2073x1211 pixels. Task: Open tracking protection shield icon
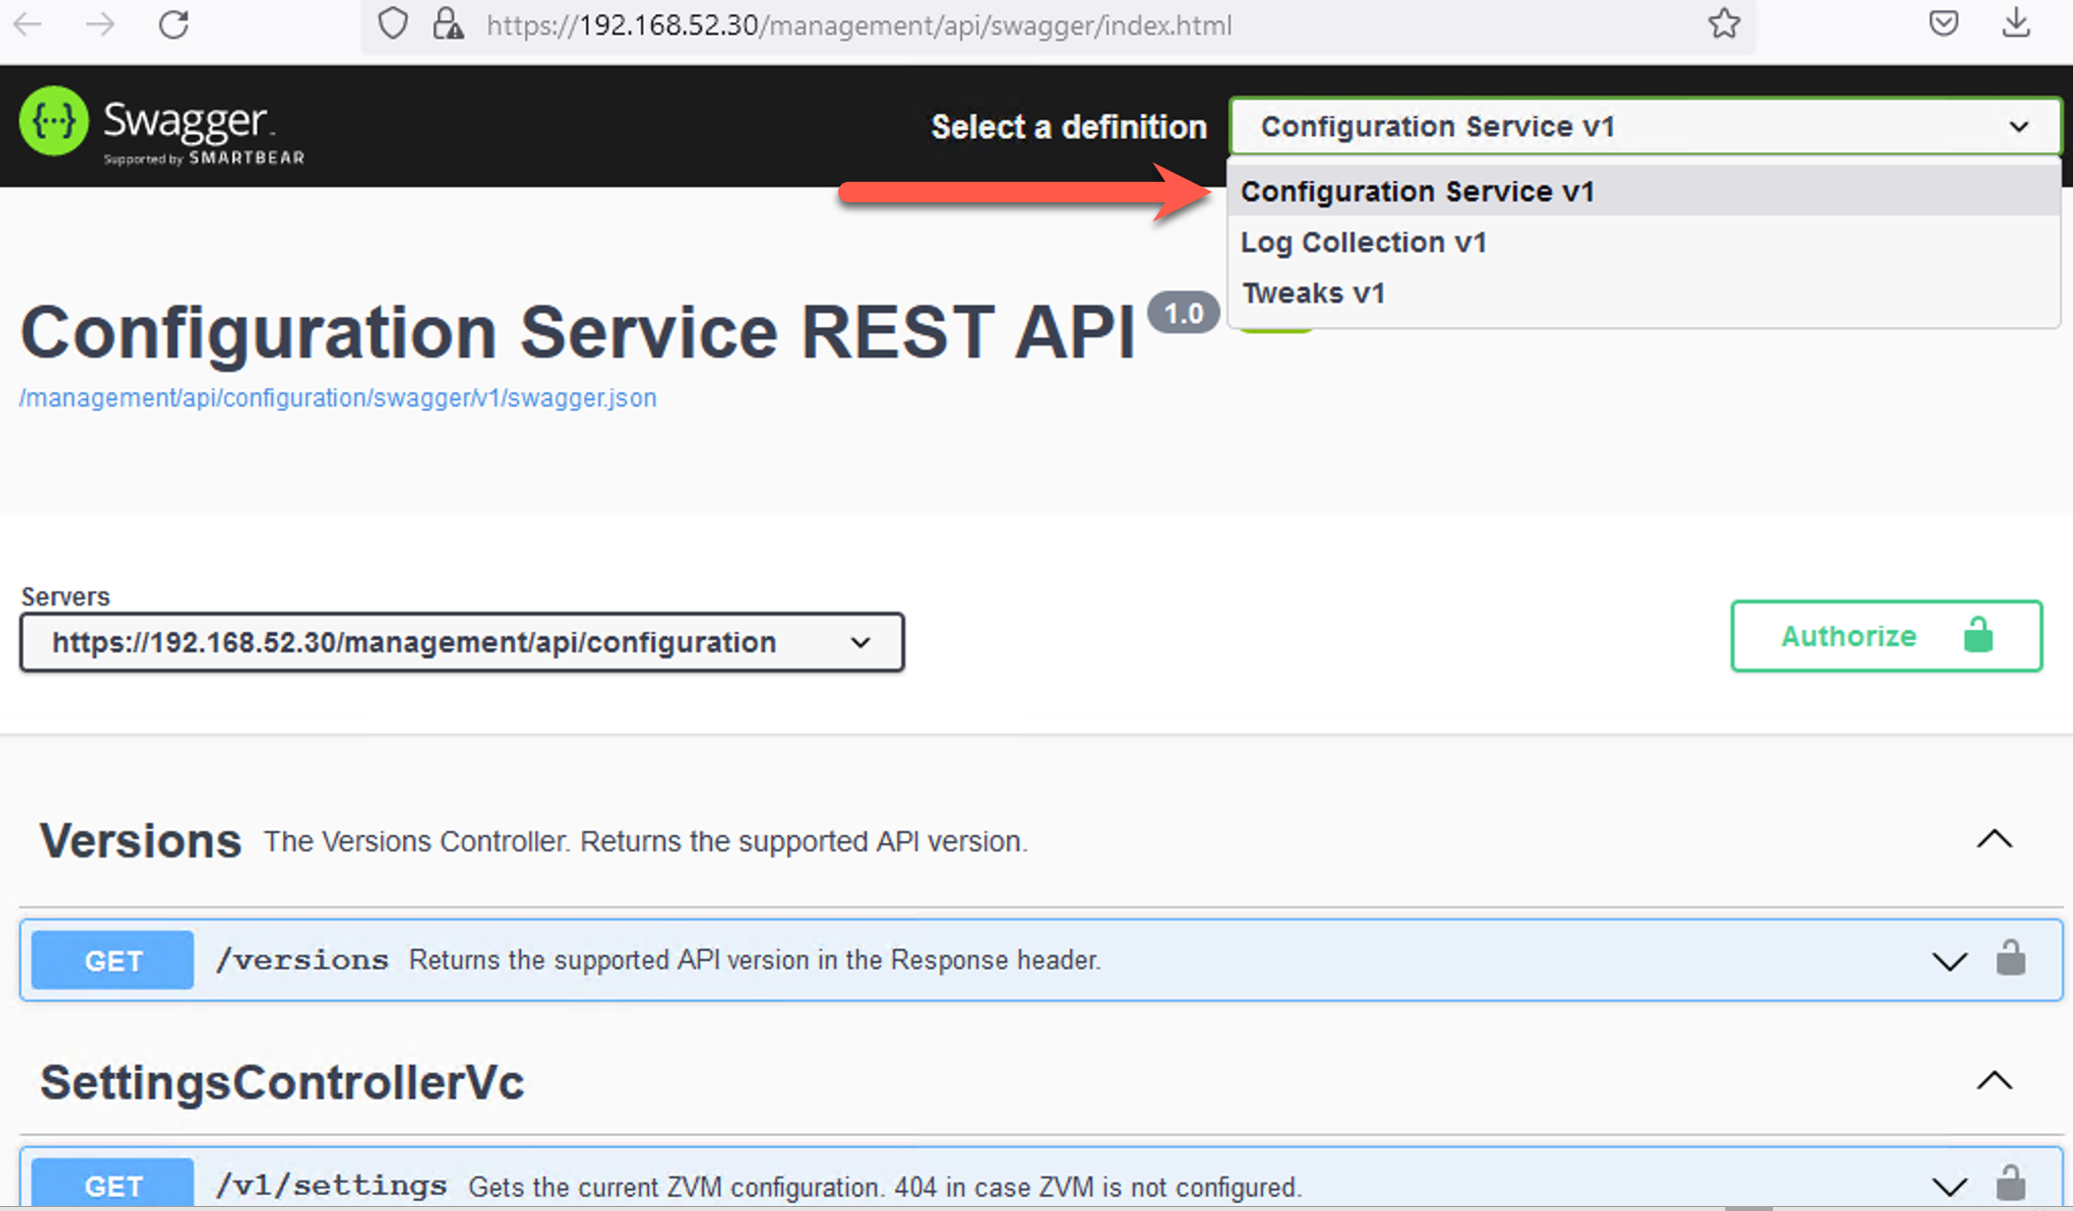393,24
